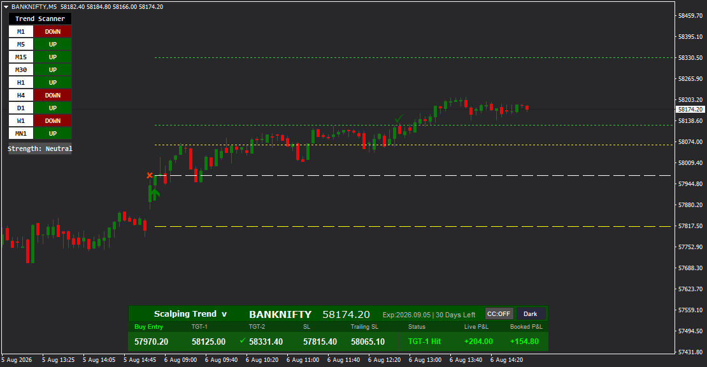Click the yellow dashed stop loss line
Image resolution: width=707 pixels, height=367 pixels.
point(413,226)
